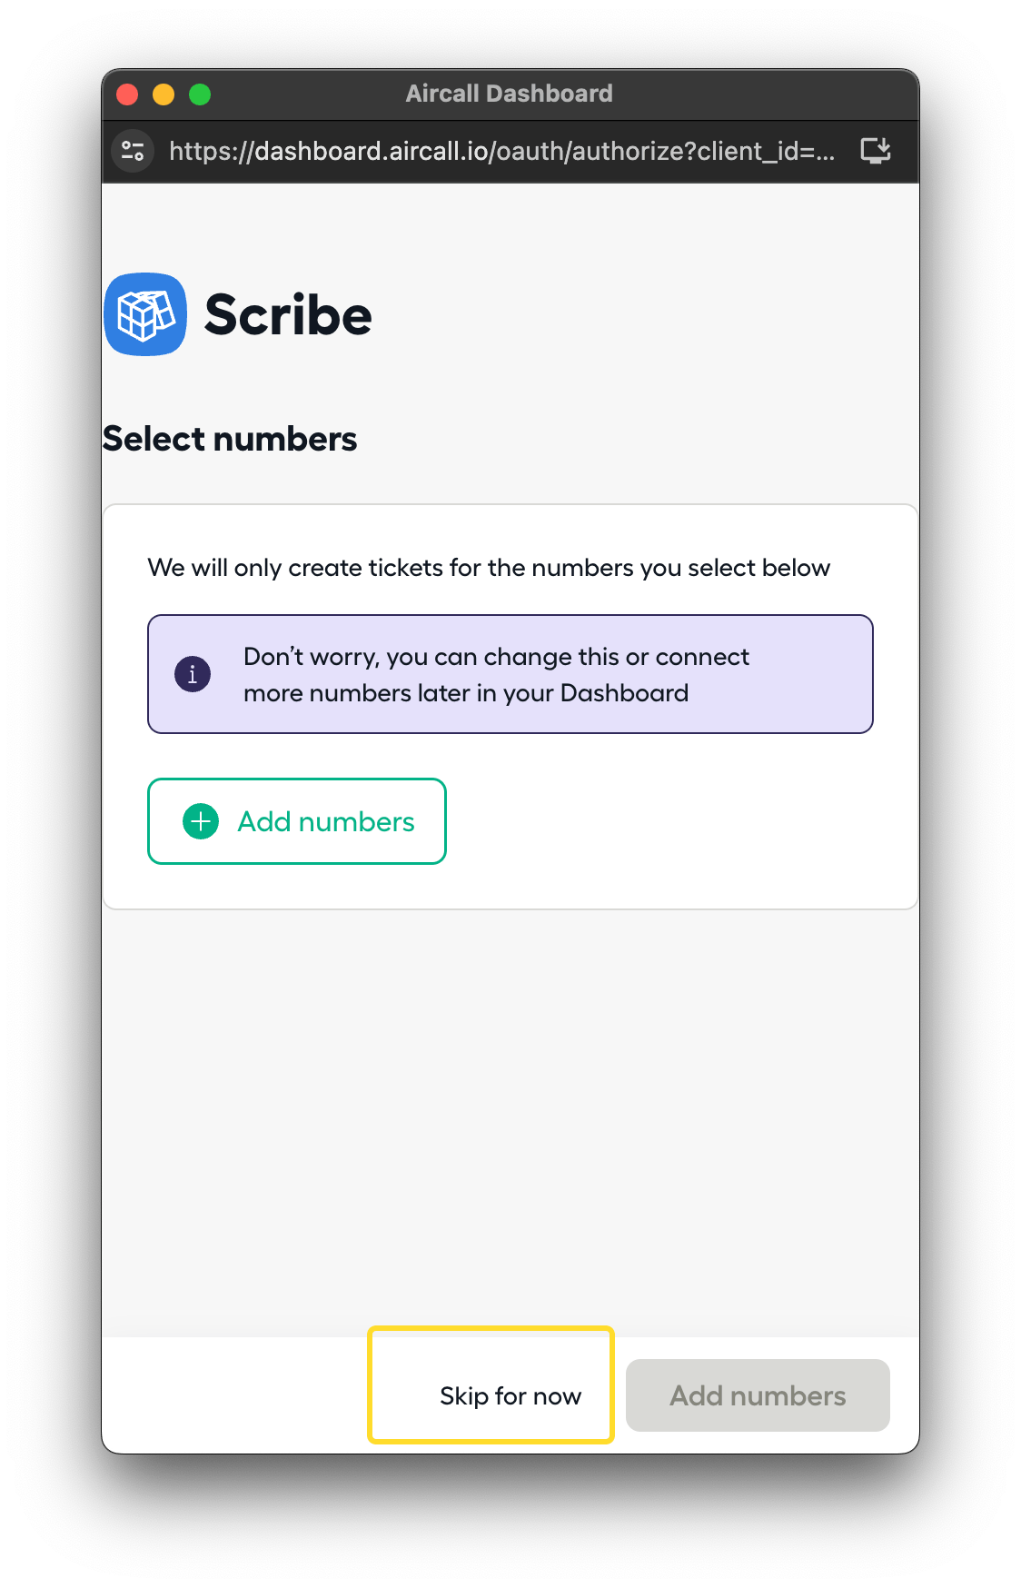This screenshot has height=1588, width=1021.
Task: Click the Scribe app name text
Action: [x=288, y=315]
